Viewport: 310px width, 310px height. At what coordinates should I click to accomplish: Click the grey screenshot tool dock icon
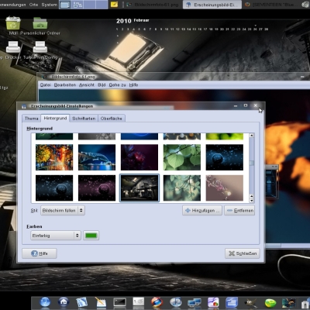tap(138, 301)
